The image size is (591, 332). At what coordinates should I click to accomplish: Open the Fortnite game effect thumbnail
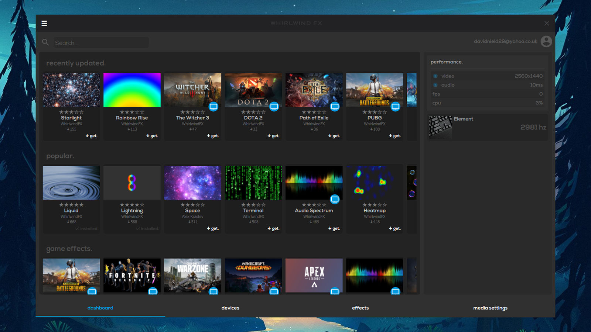(x=132, y=276)
